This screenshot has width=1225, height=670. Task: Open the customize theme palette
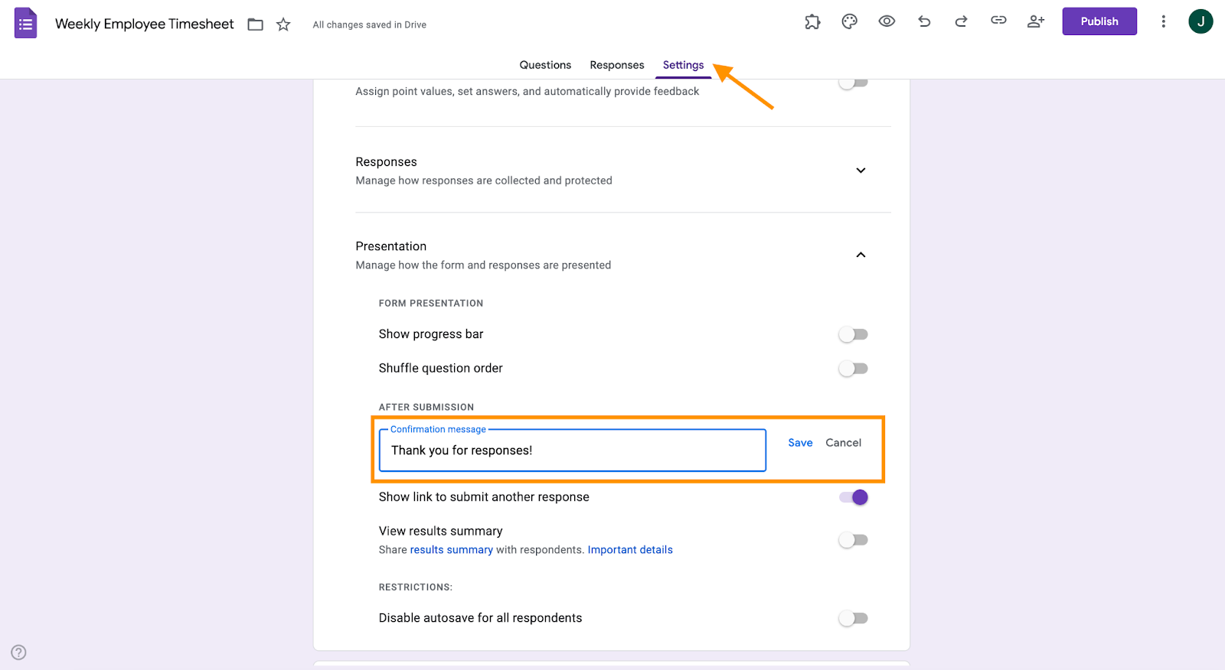849,22
